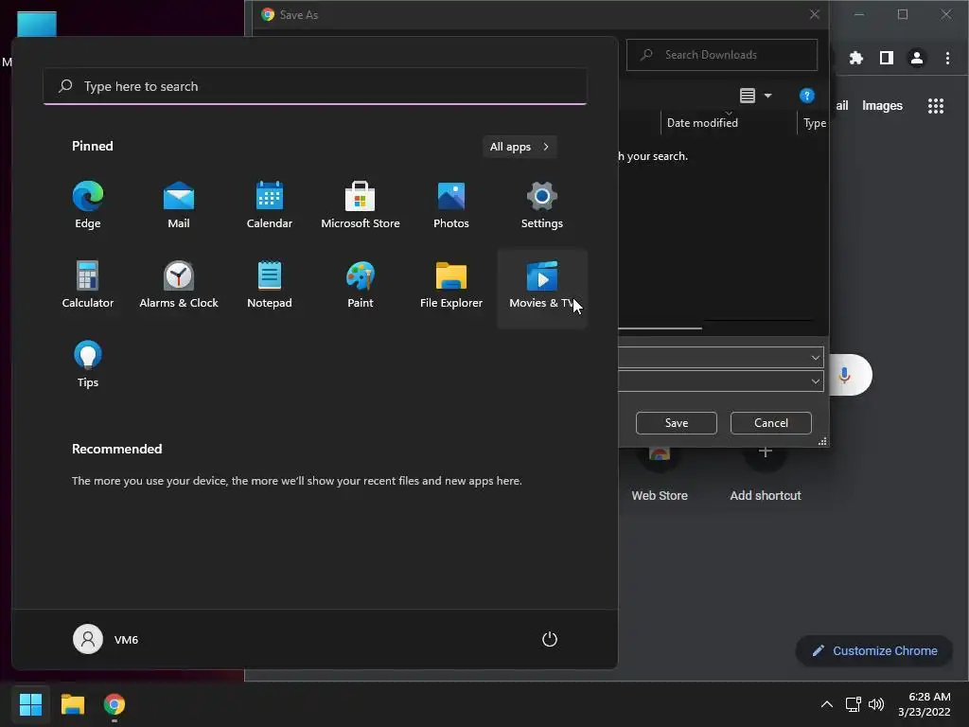This screenshot has height=727, width=969.
Task: Open Chrome Extensions puzzle icon
Action: tap(855, 58)
